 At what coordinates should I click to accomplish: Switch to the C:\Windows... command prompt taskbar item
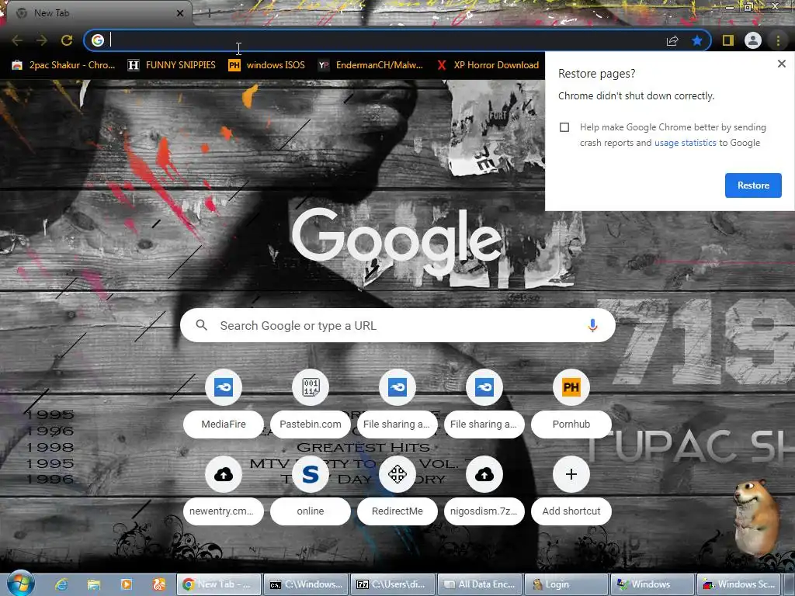(x=306, y=584)
